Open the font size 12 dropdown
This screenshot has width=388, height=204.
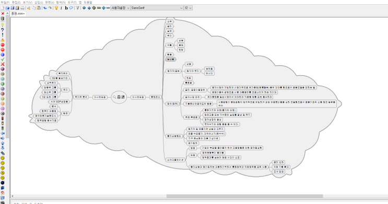[188, 8]
